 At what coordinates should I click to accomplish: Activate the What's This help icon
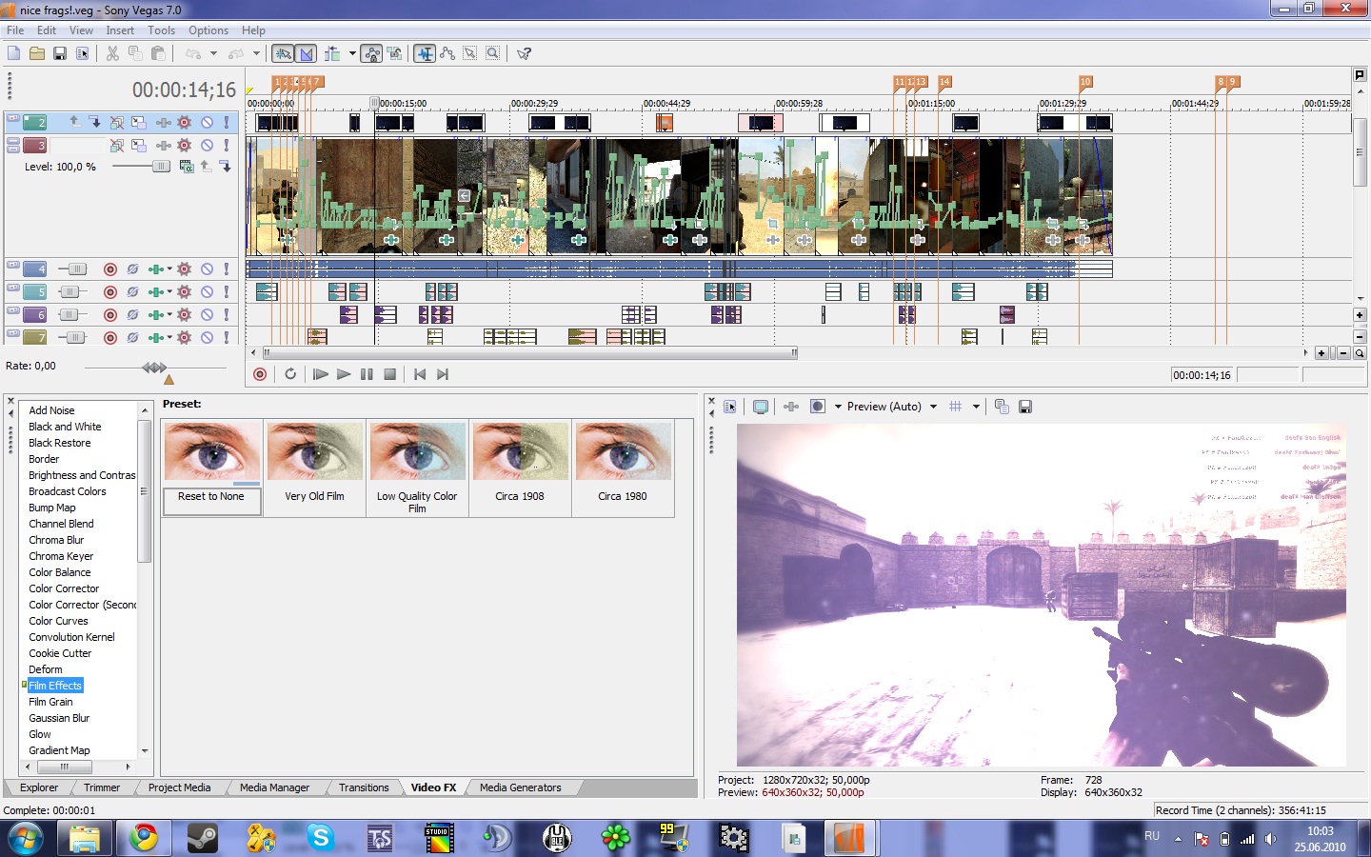pos(524,53)
